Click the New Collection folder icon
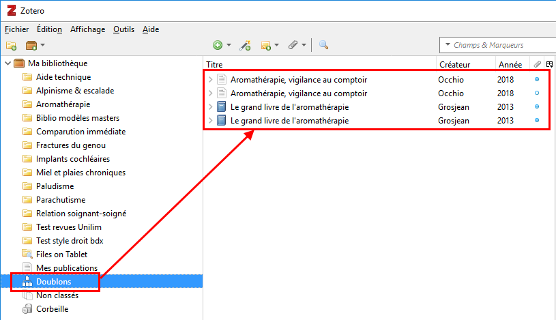Viewport: 556px width, 320px height. click(11, 46)
